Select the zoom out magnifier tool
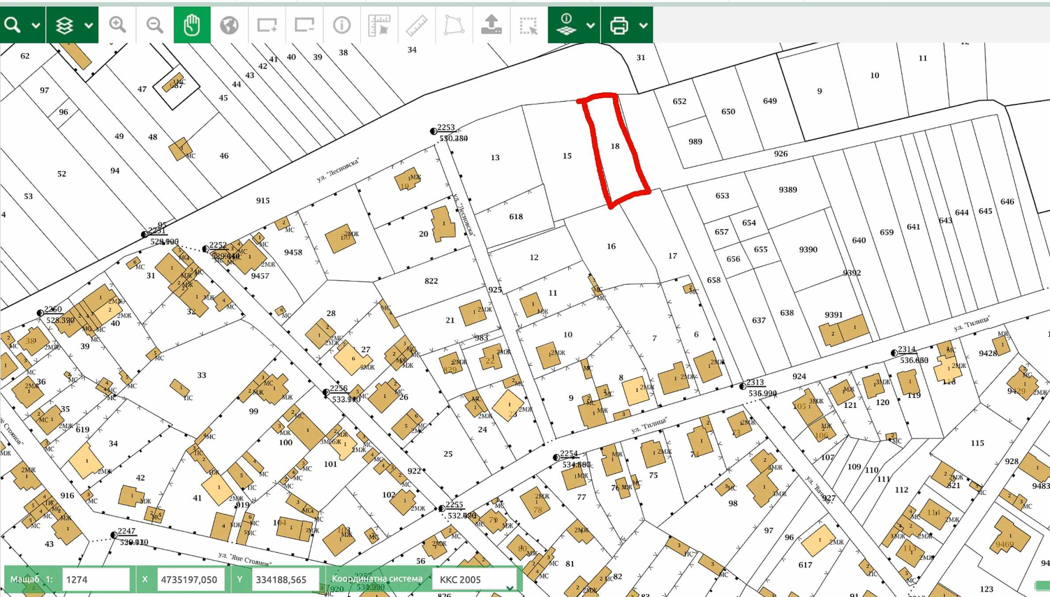 (x=154, y=25)
